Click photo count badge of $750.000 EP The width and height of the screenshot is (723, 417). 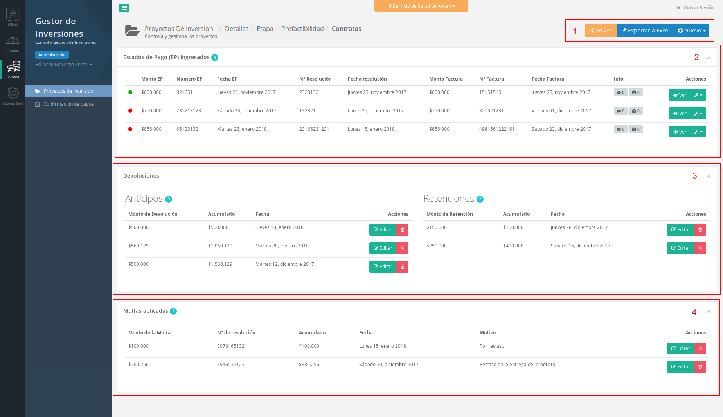tap(636, 111)
